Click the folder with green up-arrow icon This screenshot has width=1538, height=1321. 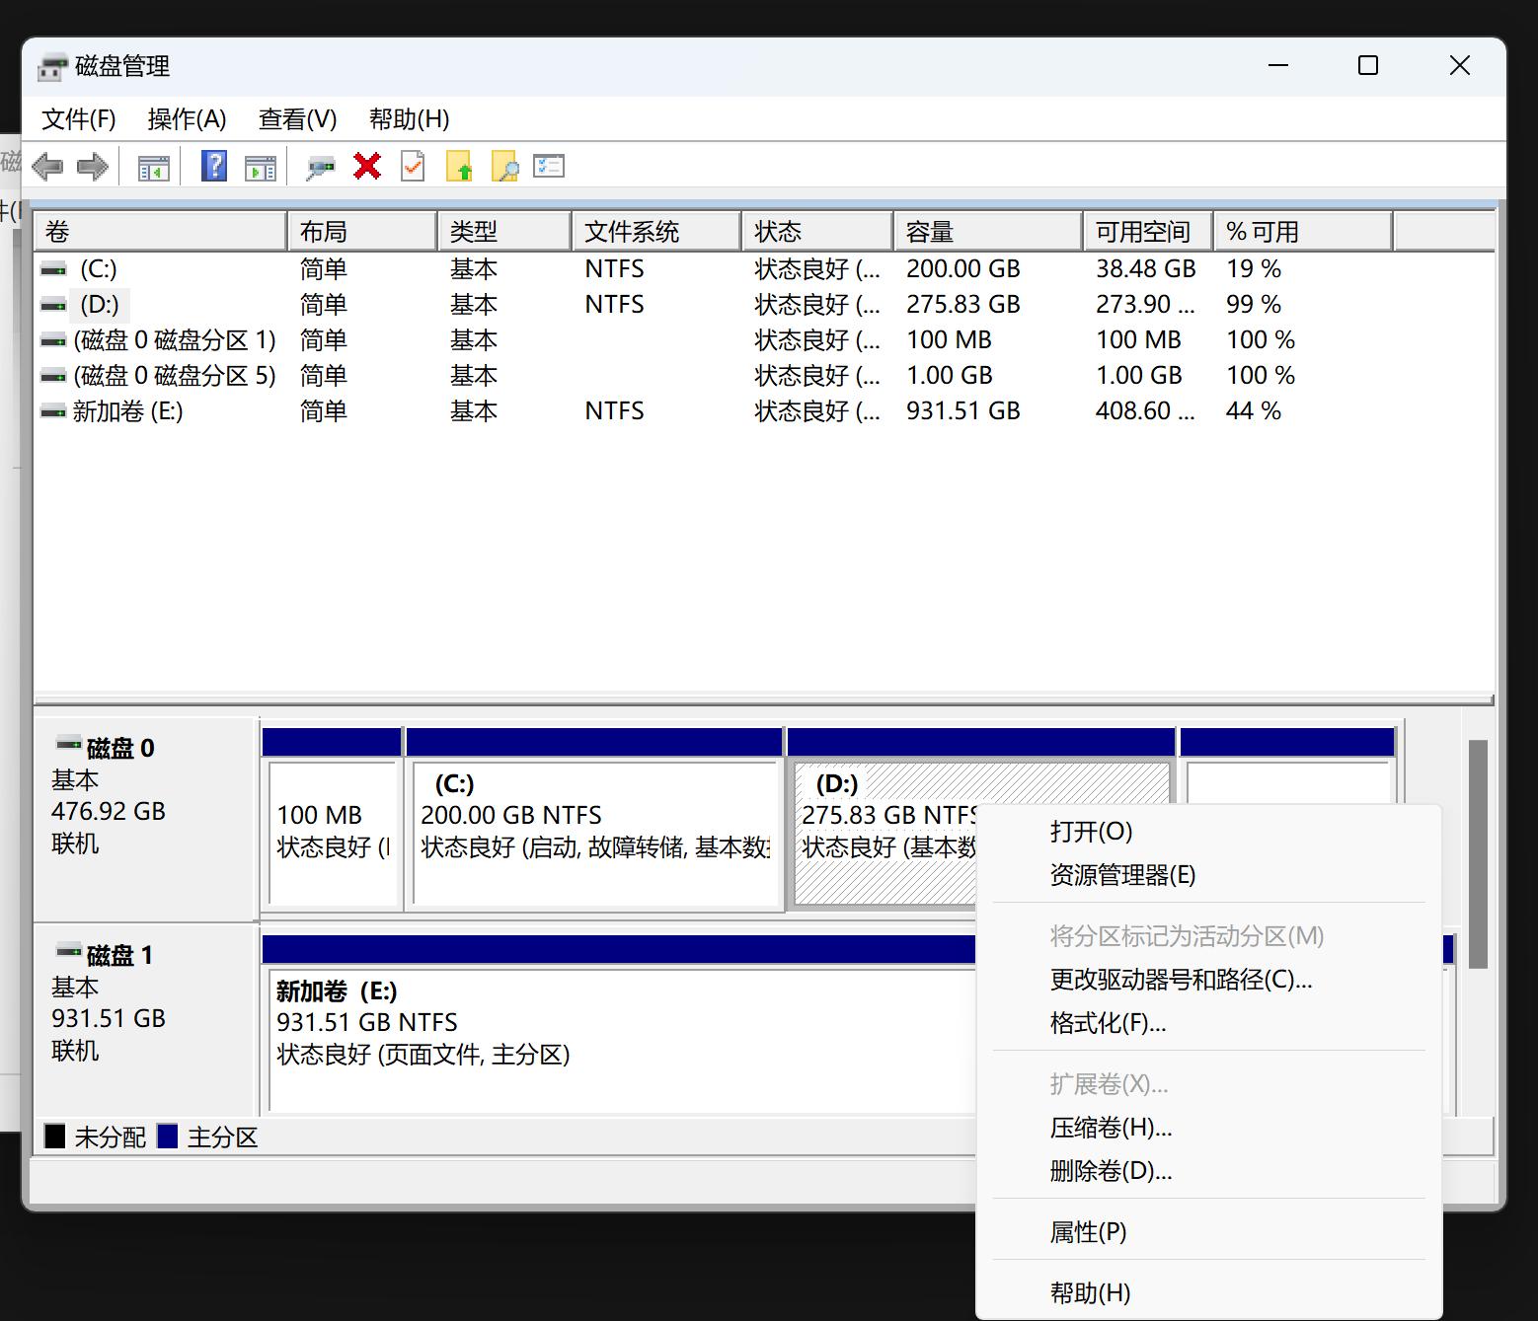pyautogui.click(x=459, y=167)
